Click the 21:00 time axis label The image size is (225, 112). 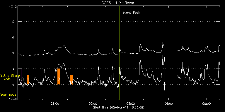point(55,103)
